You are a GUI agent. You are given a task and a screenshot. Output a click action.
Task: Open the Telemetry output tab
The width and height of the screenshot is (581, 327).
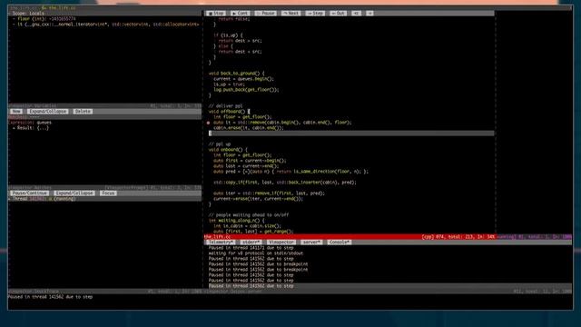[221, 243]
